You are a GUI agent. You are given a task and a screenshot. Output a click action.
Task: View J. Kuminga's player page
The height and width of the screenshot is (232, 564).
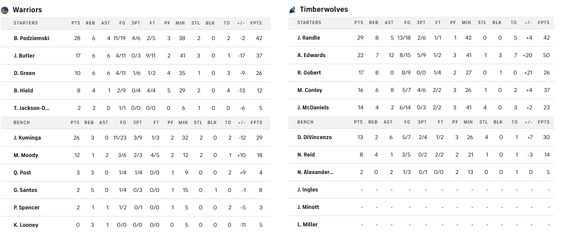click(x=26, y=138)
